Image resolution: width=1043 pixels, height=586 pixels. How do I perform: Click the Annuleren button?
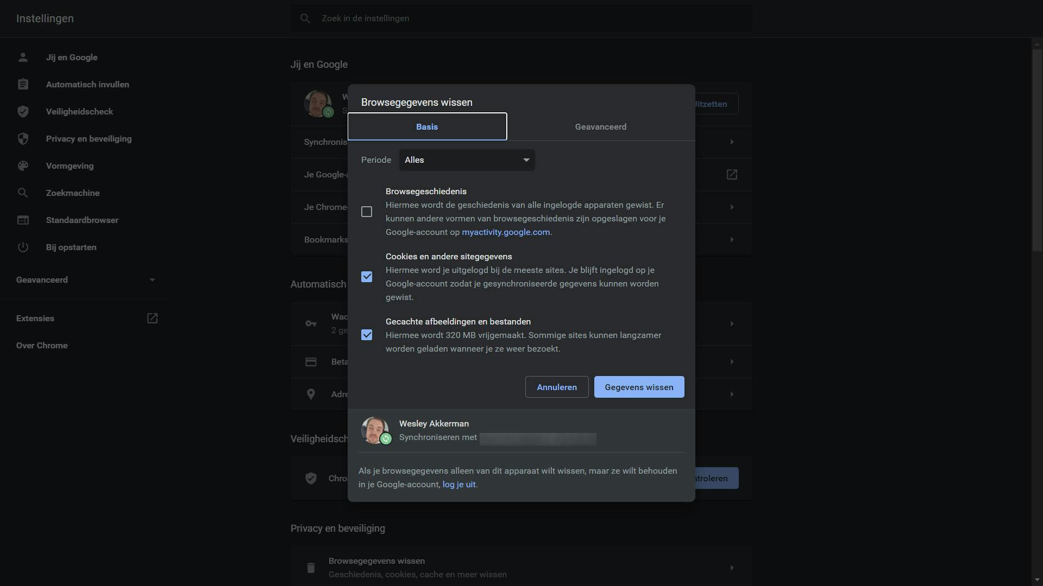pos(556,387)
